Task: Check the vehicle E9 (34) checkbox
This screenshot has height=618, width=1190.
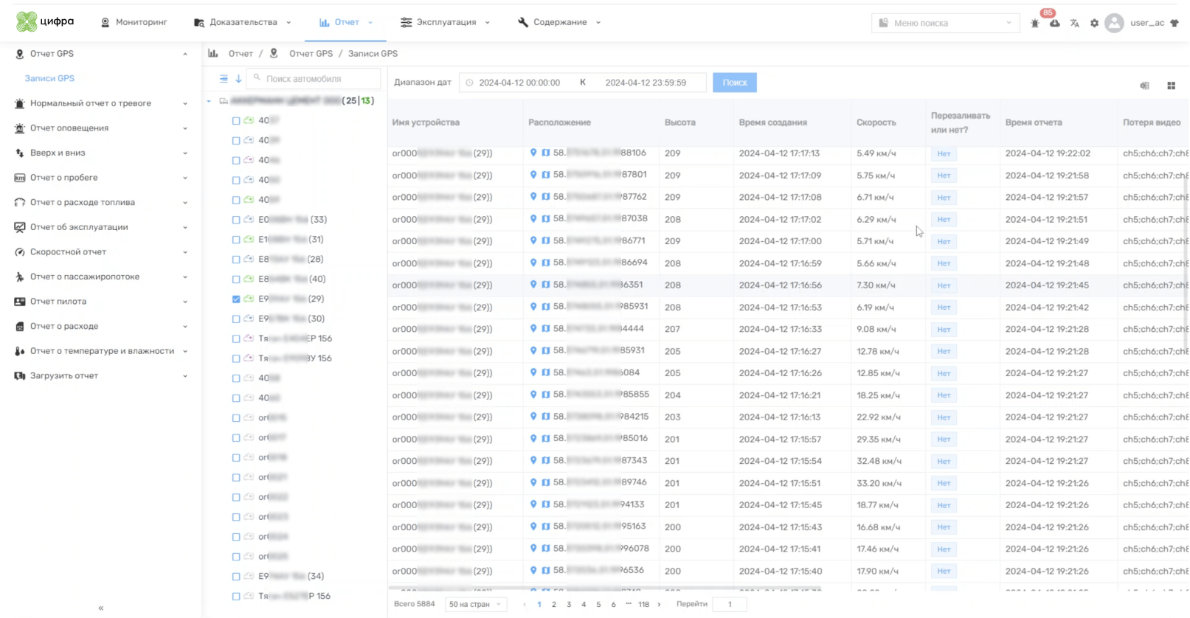Action: [236, 577]
